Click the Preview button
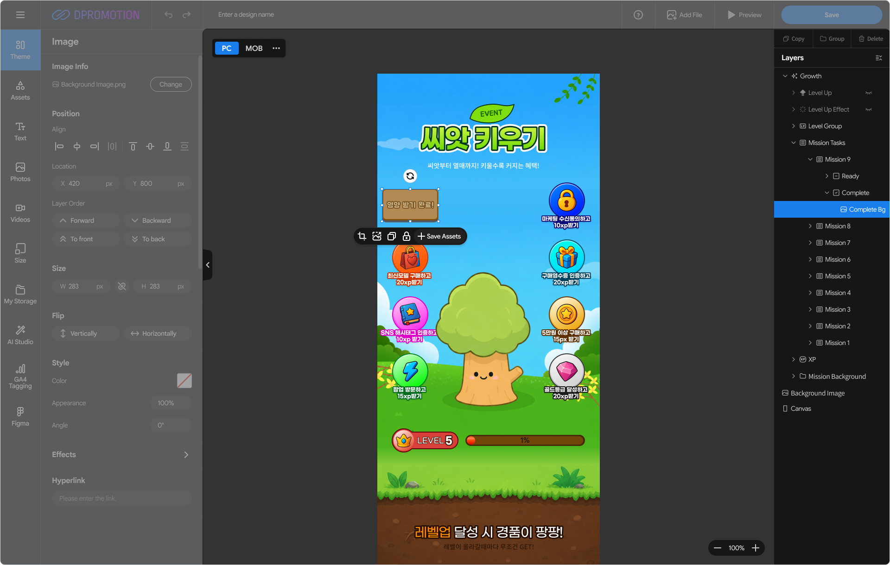 (744, 15)
